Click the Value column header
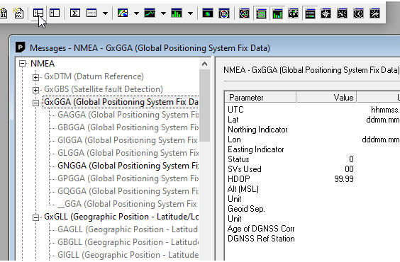Screen dimensions: 400x262 (326, 97)
